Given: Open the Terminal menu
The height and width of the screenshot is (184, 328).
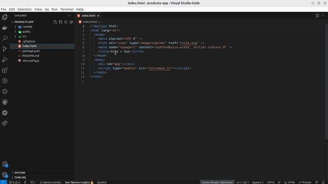Looking at the screenshot, I should pos(67,9).
